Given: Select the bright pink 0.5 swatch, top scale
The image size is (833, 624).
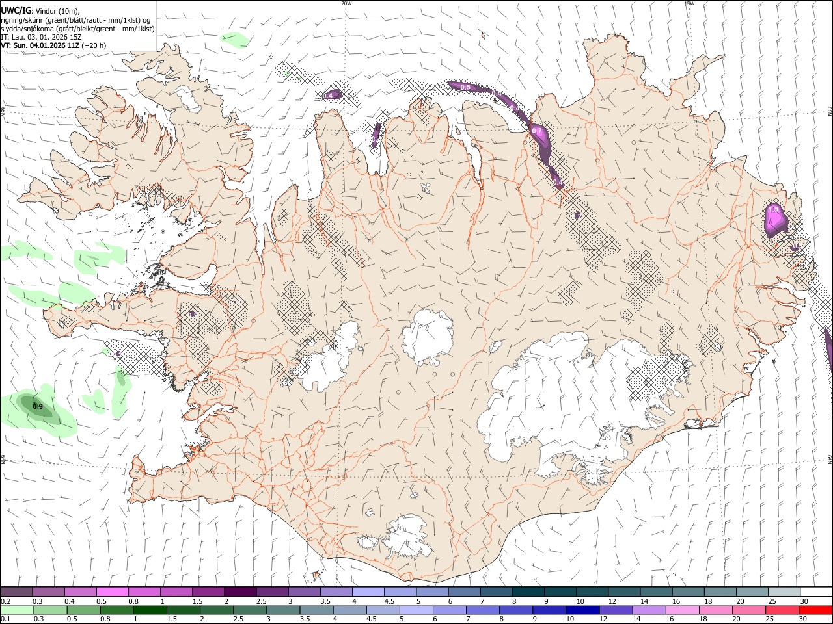Looking at the screenshot, I should point(112,591).
